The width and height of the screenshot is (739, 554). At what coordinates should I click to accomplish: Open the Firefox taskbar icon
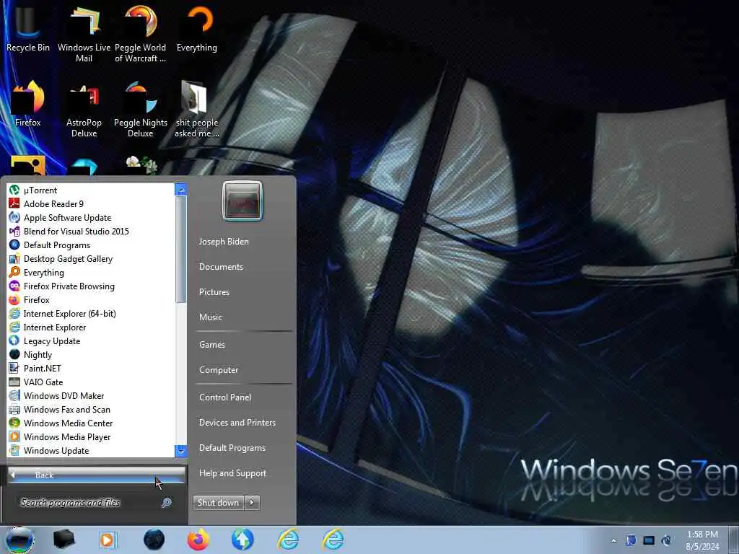(x=198, y=540)
